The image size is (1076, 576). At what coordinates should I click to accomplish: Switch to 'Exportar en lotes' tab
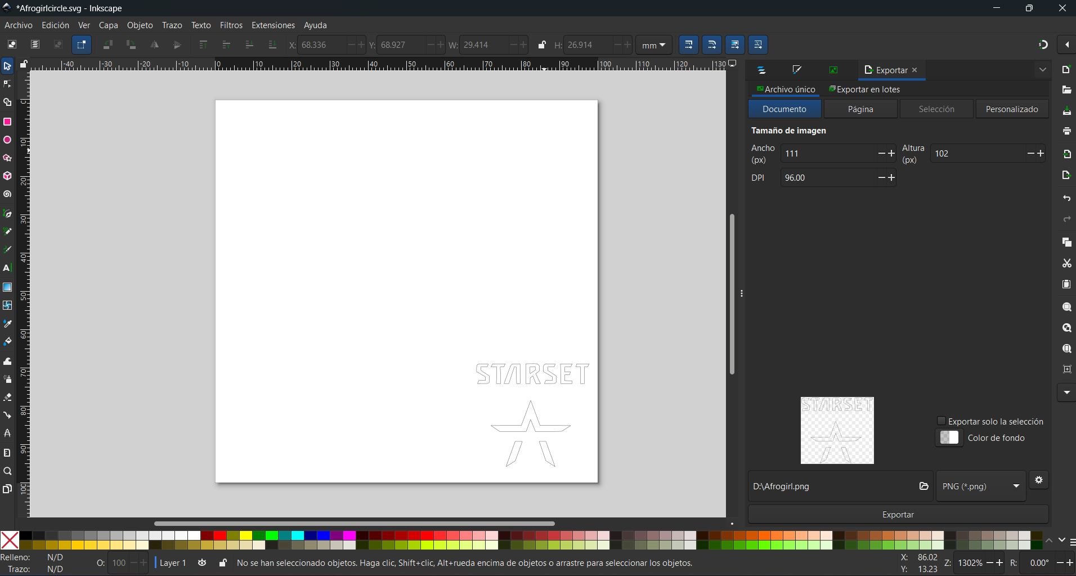864,89
